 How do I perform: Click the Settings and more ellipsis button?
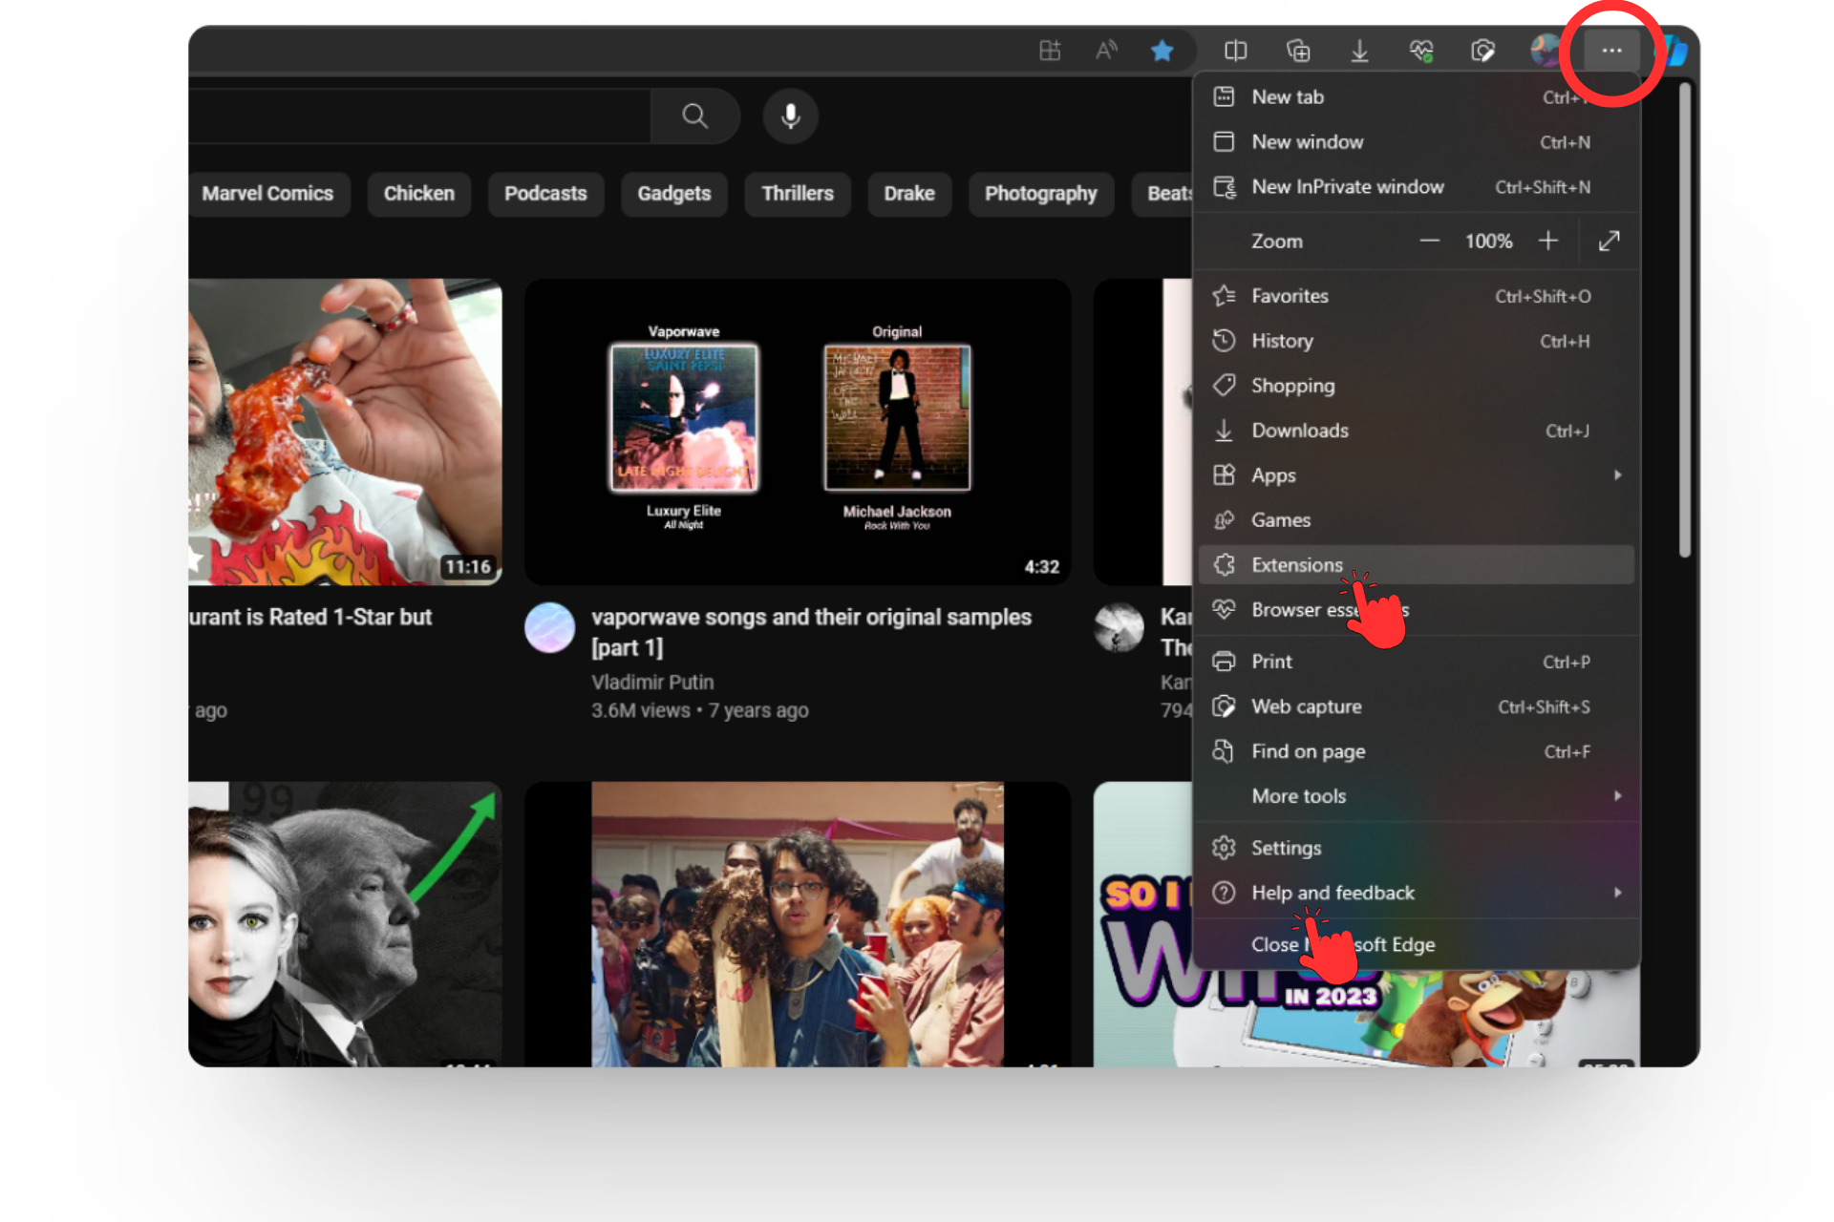pos(1611,51)
